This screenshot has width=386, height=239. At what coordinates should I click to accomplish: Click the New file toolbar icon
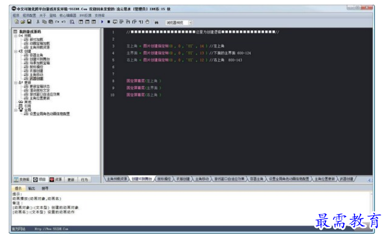(x=16, y=22)
